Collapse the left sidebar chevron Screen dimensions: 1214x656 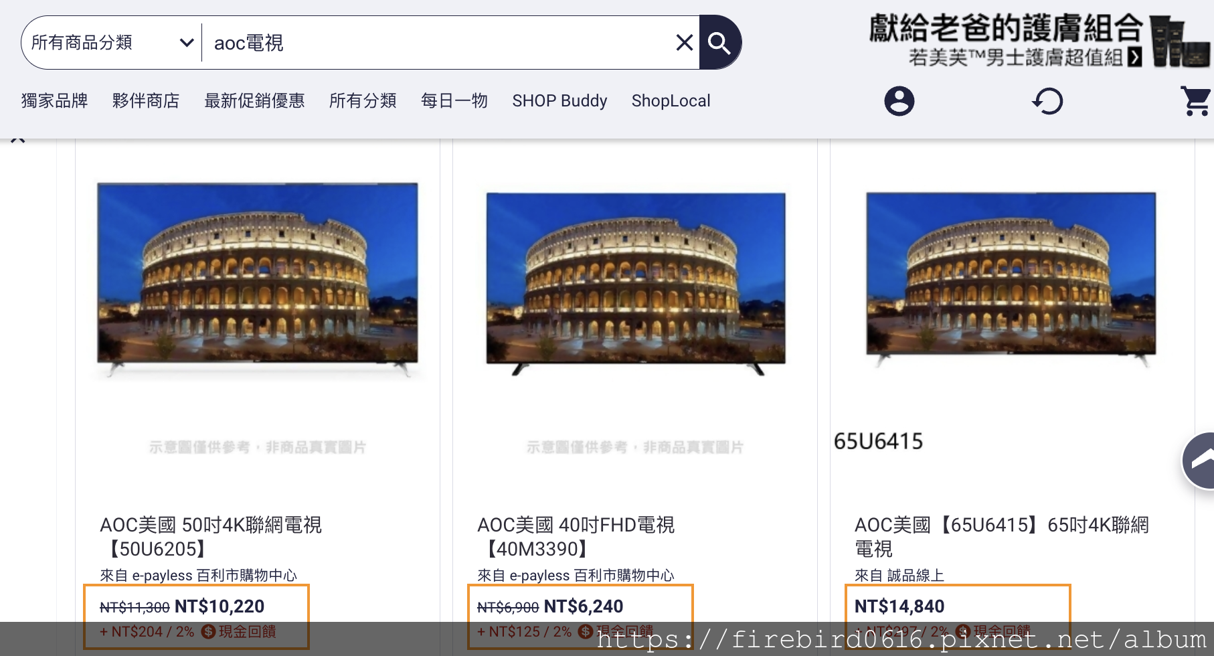[18, 139]
